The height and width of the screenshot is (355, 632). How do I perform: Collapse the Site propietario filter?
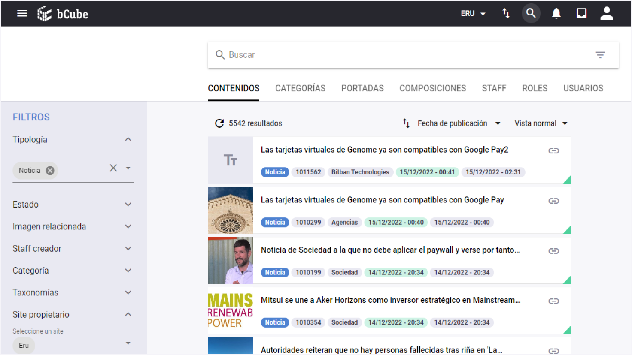pos(128,314)
